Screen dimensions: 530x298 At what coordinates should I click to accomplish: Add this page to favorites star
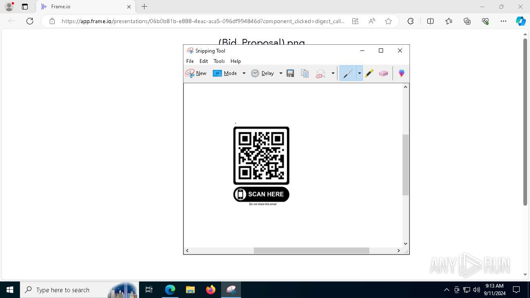tap(388, 21)
